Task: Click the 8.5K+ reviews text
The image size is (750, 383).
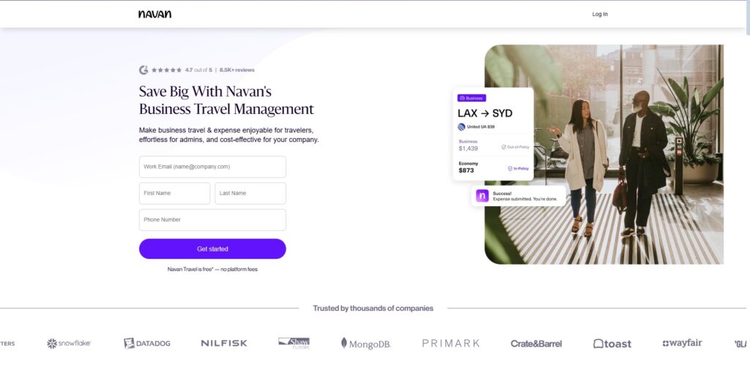Action: [237, 70]
